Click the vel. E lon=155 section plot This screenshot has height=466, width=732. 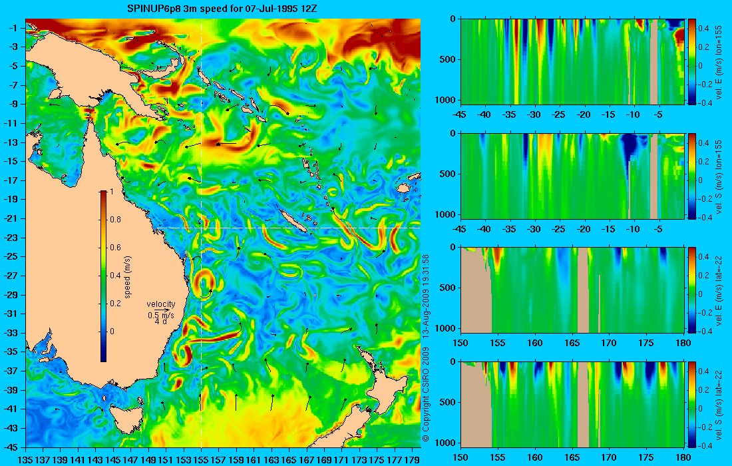572,62
